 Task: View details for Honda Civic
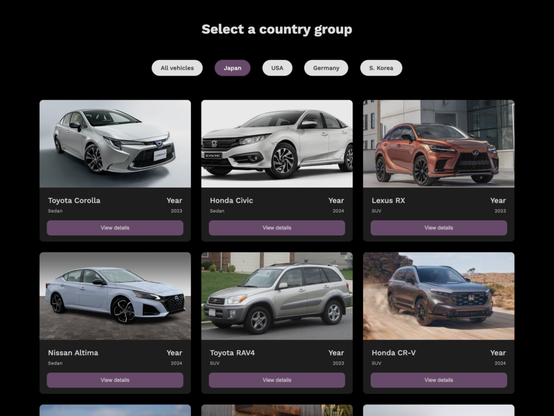click(x=277, y=228)
